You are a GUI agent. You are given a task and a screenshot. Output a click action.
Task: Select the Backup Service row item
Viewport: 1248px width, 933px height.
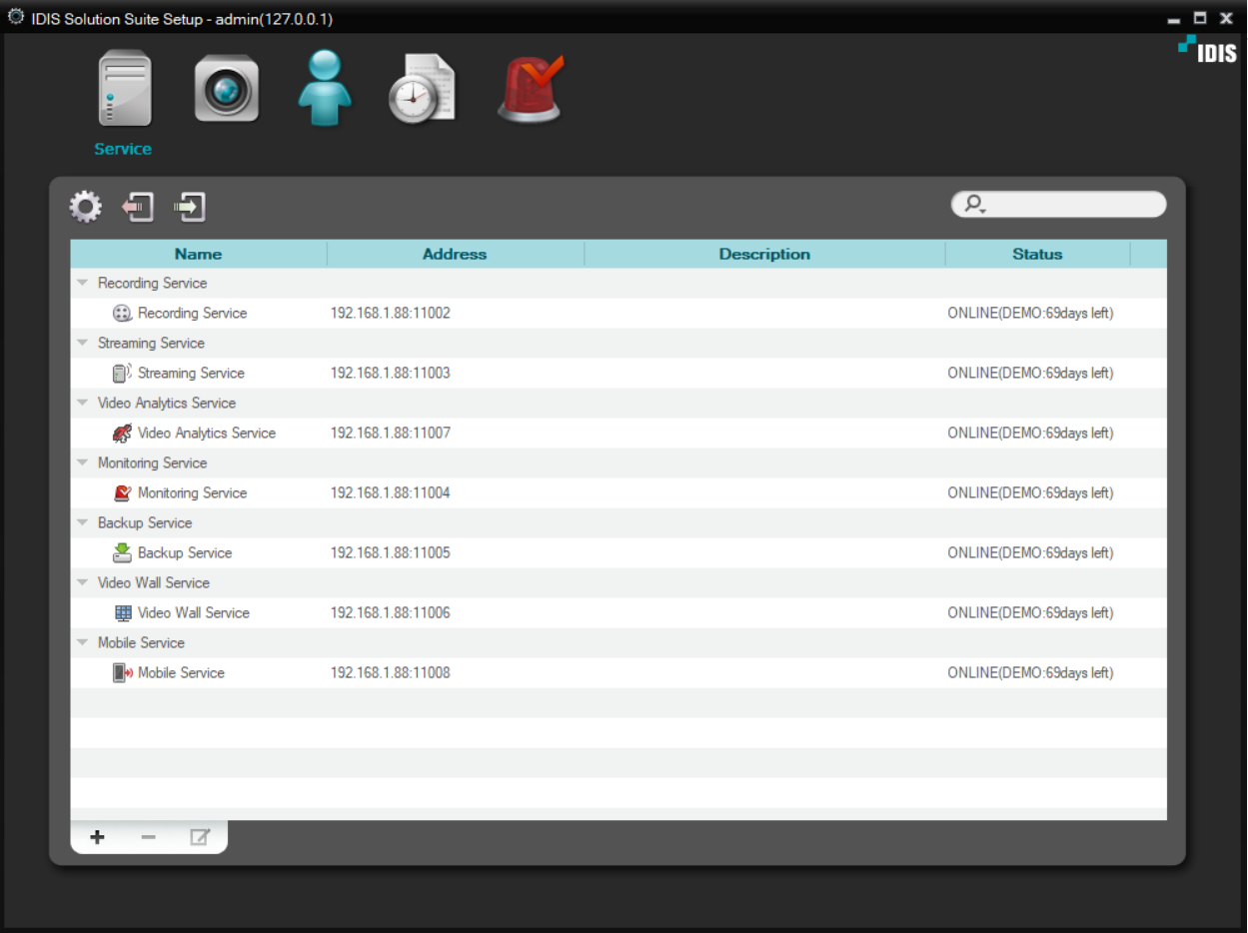point(619,552)
